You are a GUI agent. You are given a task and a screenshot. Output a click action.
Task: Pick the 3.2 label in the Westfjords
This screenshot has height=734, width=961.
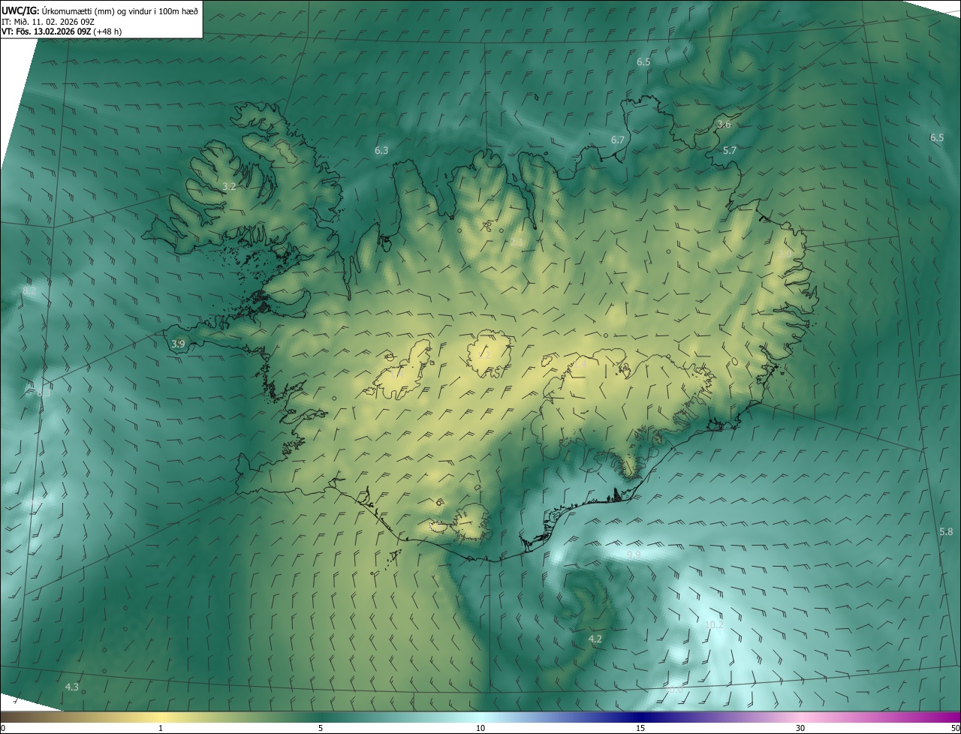pos(230,186)
